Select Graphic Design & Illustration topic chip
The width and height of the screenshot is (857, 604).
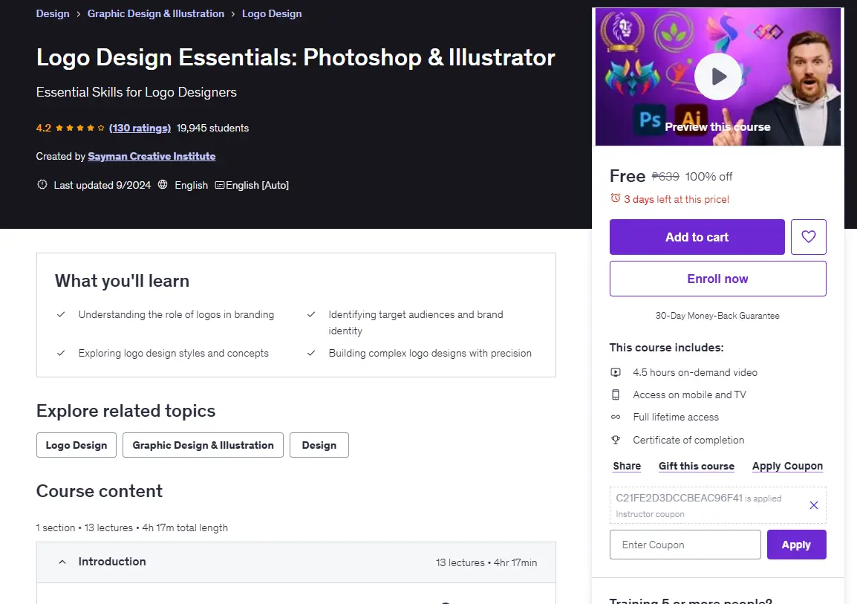(x=203, y=445)
